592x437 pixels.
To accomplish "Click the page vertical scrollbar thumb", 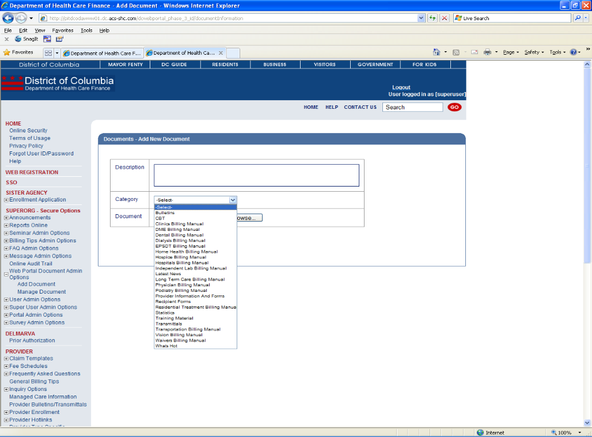I will coord(587,166).
